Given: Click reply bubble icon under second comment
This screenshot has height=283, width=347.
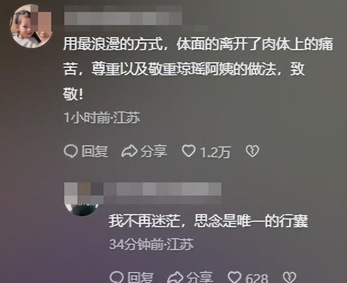Looking at the screenshot, I should click(x=116, y=277).
